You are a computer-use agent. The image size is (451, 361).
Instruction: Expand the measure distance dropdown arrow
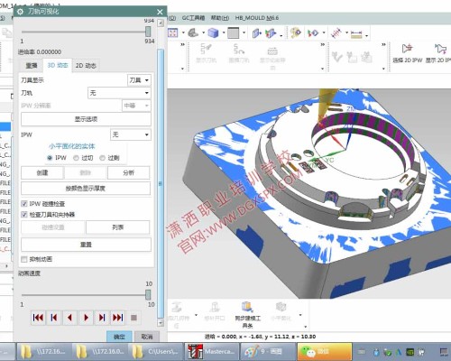346,32
